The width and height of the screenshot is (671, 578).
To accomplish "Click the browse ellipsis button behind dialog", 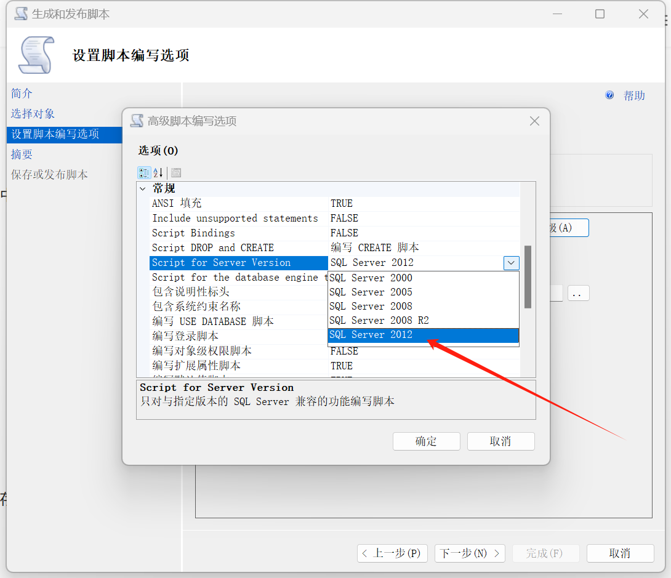I will pyautogui.click(x=578, y=294).
